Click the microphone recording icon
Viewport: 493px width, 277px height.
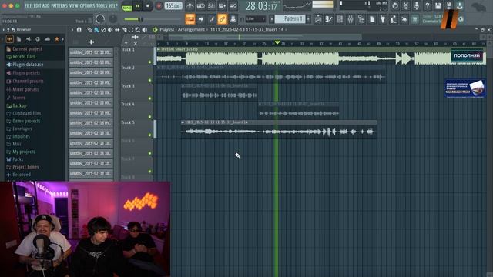click(x=416, y=5)
